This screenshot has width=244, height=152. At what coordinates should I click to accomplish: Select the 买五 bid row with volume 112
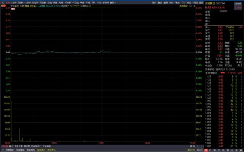224,39
